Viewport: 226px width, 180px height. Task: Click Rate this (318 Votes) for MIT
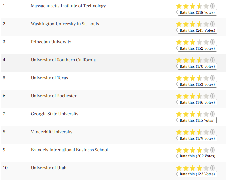tap(197, 12)
